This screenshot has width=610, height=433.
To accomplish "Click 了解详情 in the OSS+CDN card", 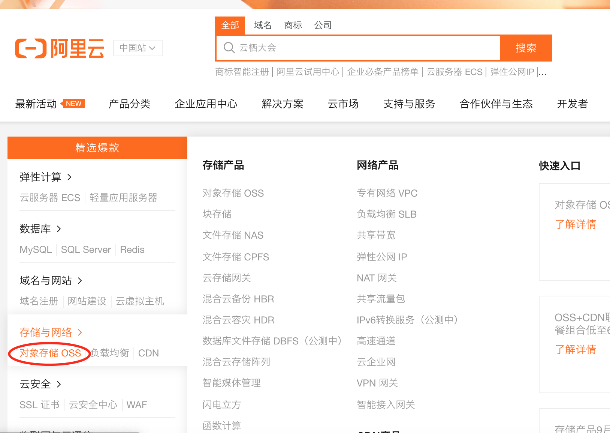I will pos(576,350).
